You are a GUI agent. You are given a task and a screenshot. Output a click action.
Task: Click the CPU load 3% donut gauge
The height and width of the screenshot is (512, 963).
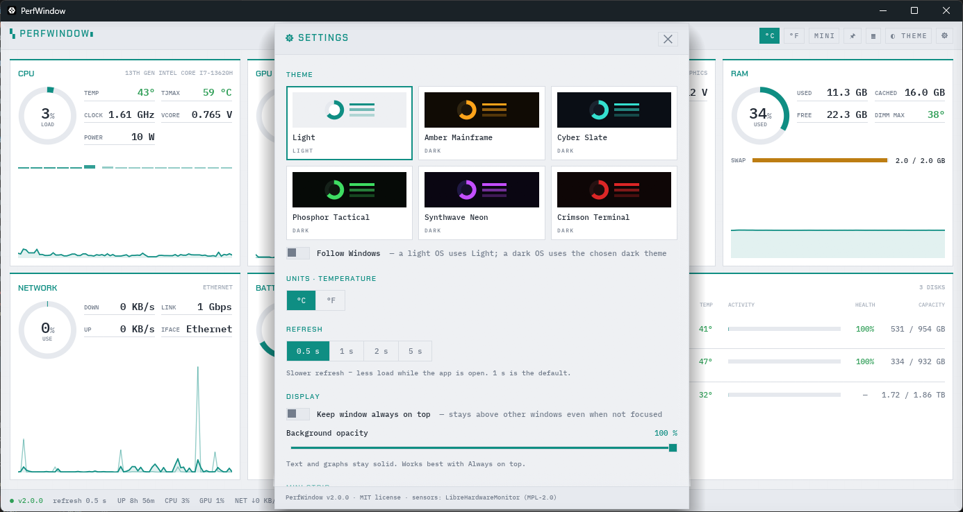47,116
